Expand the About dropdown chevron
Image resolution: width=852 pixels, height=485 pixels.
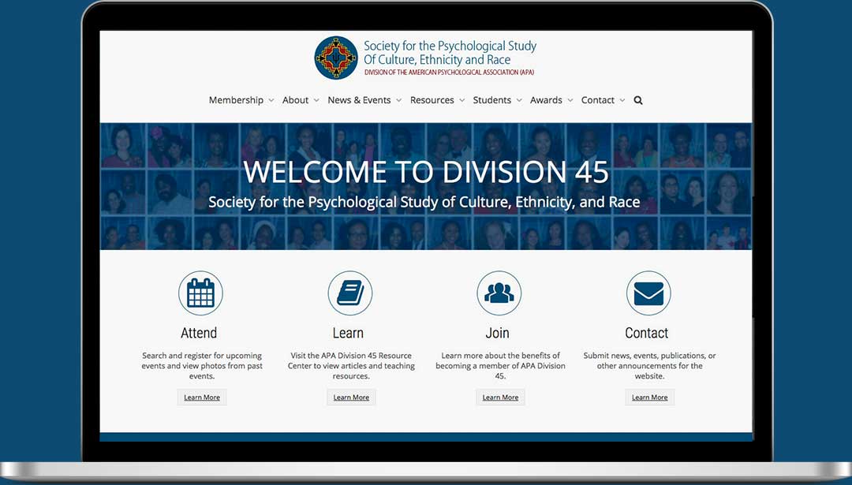pos(316,100)
